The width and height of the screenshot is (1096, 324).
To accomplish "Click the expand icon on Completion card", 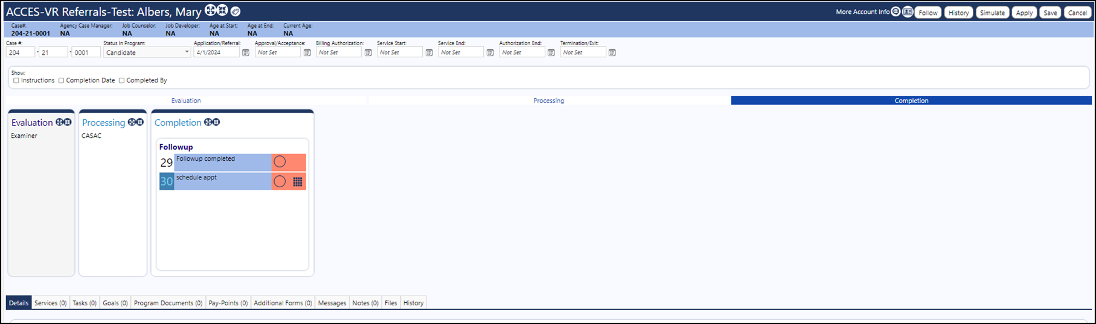I will [x=208, y=122].
